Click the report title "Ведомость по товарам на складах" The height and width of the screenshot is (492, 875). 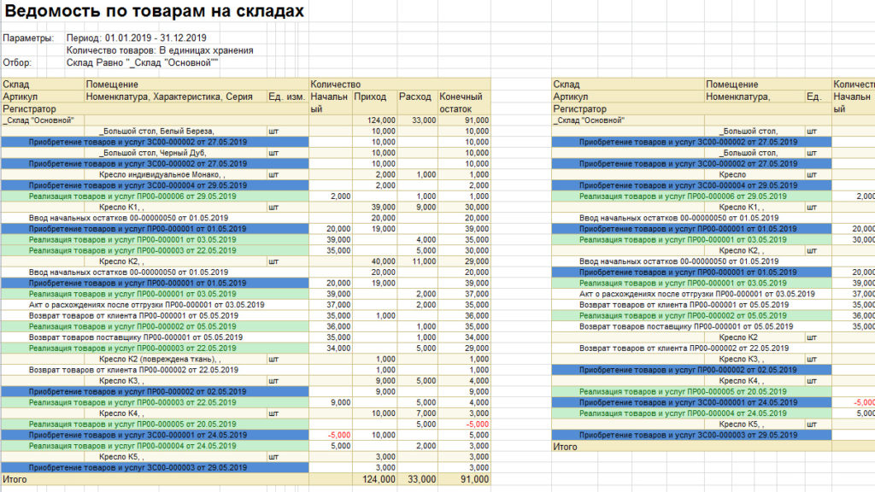[x=155, y=11]
